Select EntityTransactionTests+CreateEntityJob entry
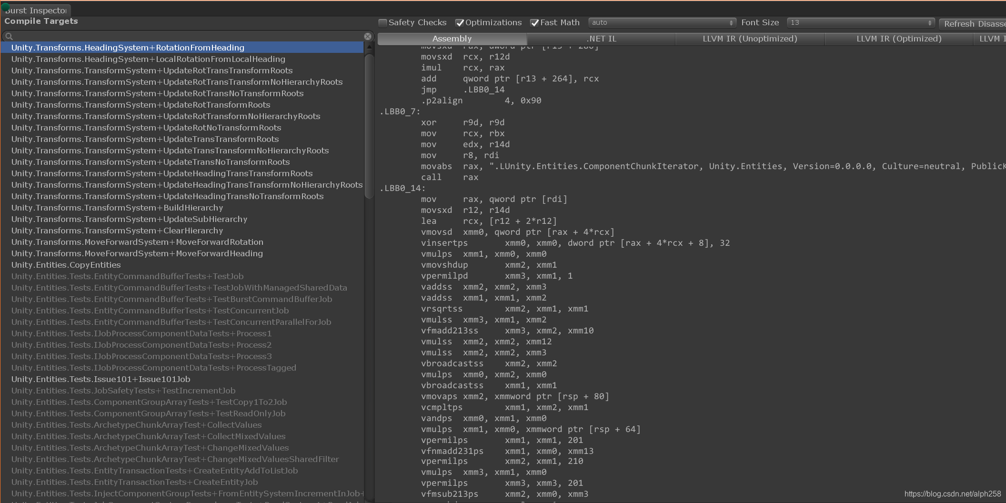1006x503 pixels. click(x=182, y=482)
